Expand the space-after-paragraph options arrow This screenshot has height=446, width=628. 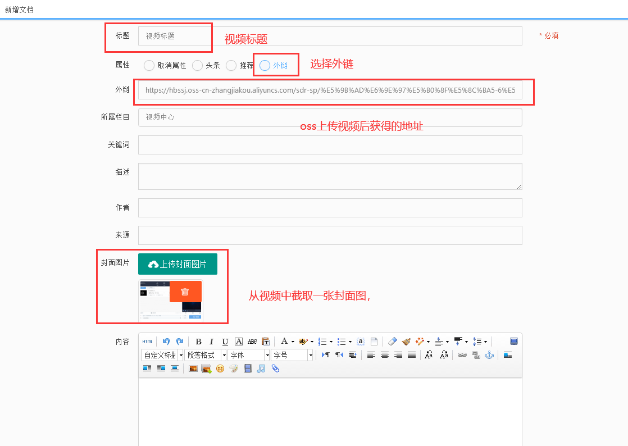[466, 342]
